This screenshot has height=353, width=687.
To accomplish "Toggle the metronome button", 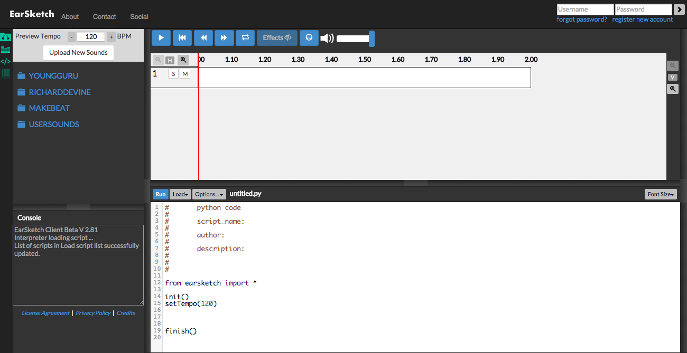I will pyautogui.click(x=309, y=38).
